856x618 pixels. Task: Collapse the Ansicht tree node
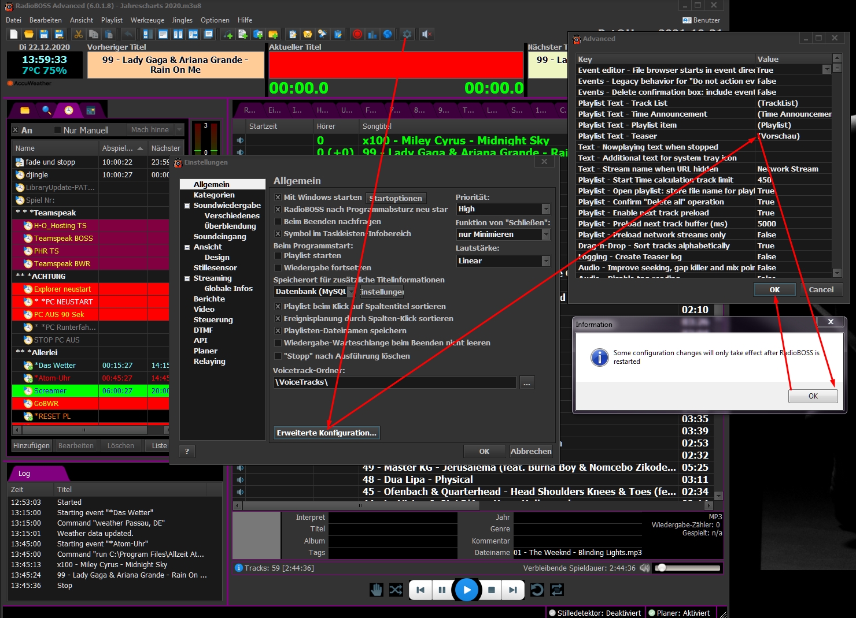coord(187,247)
